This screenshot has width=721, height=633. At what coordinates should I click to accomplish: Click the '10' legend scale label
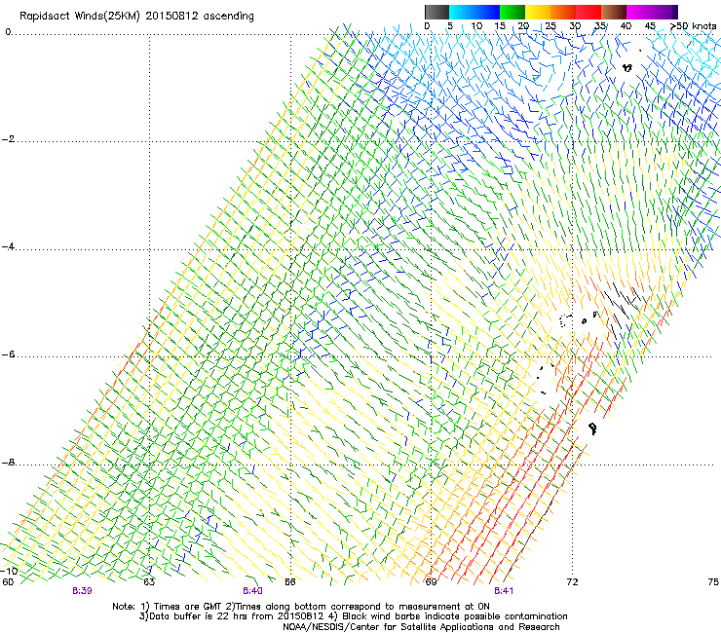(476, 26)
